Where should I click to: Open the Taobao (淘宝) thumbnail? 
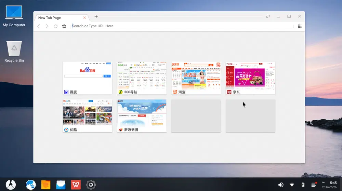pos(196,78)
